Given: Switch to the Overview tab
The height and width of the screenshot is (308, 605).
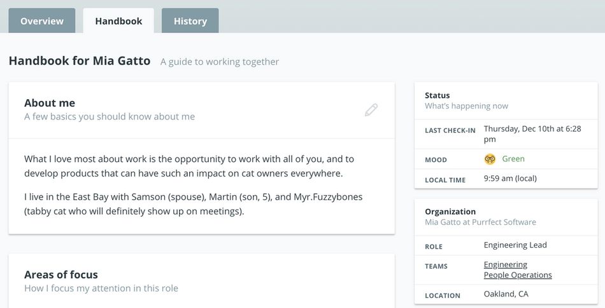Looking at the screenshot, I should 42,21.
